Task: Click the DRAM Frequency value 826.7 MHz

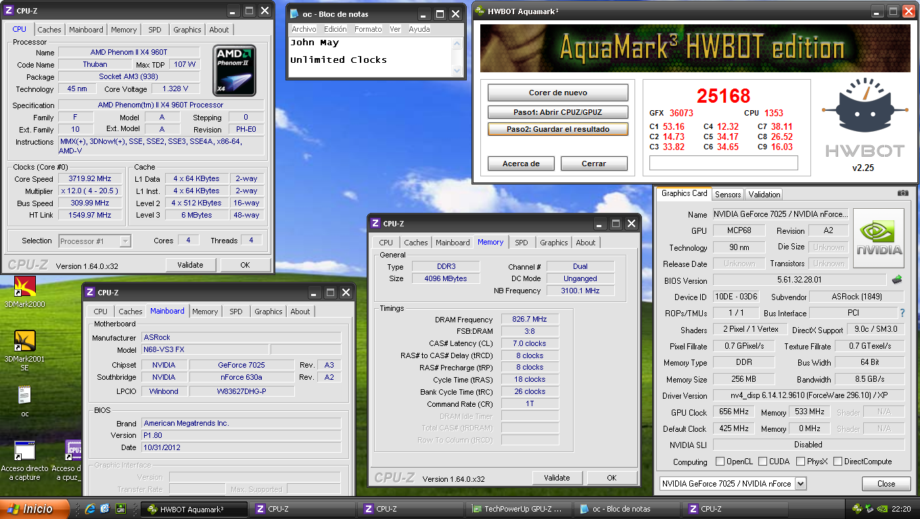Action: click(x=530, y=320)
